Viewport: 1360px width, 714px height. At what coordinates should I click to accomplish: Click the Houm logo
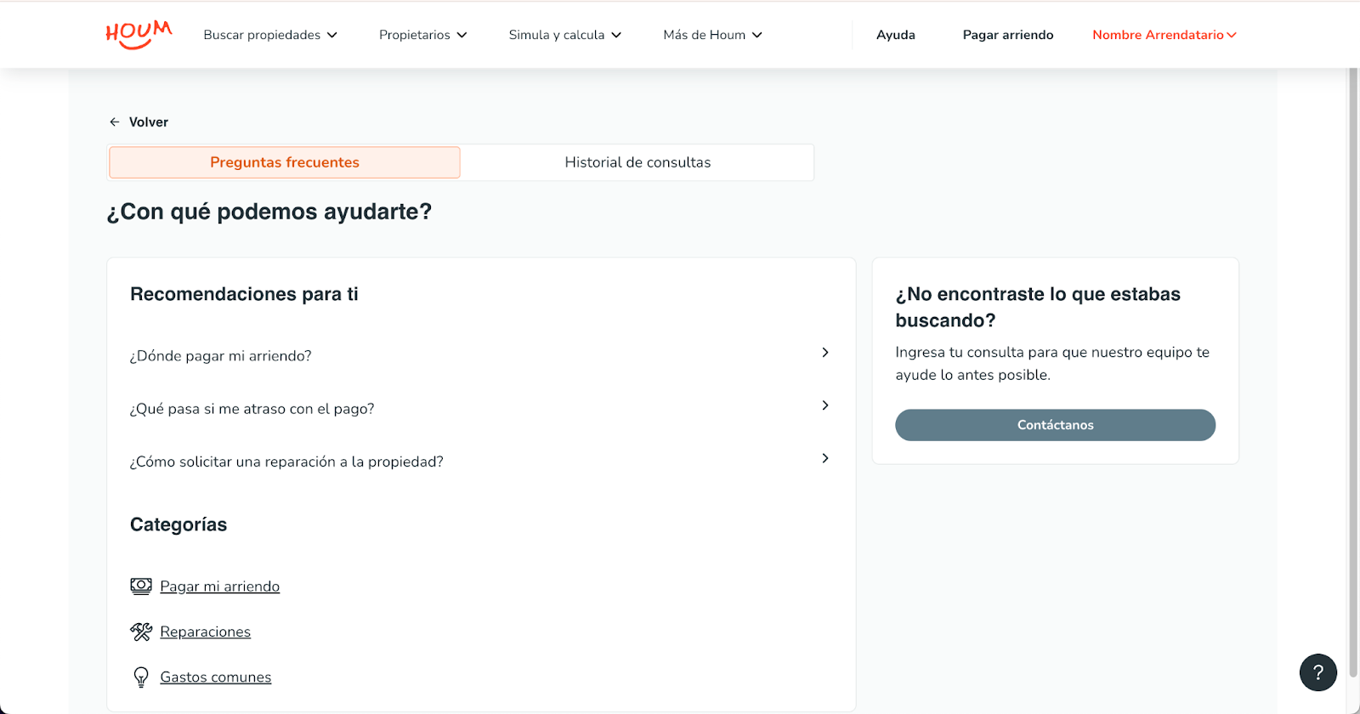(139, 35)
